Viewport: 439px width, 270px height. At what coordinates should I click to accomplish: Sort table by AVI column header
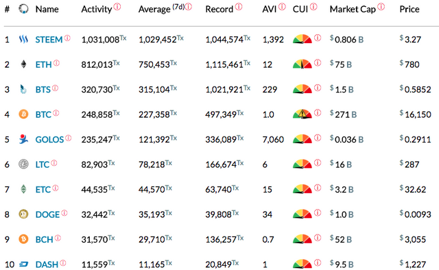pyautogui.click(x=270, y=9)
